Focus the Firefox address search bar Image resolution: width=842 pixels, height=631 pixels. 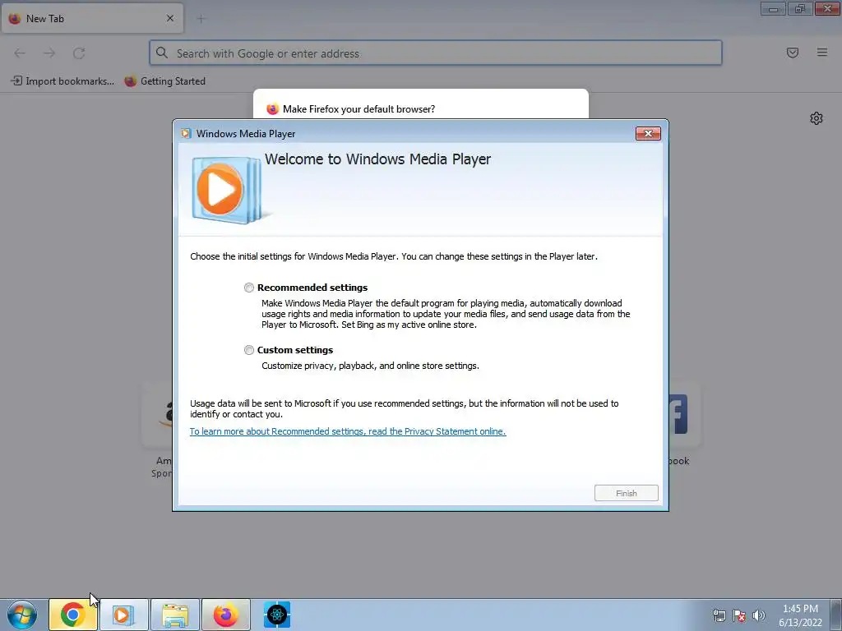tap(436, 53)
